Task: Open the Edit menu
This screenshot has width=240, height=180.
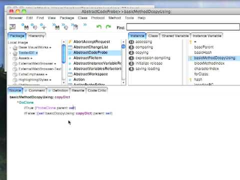Action: (29, 18)
